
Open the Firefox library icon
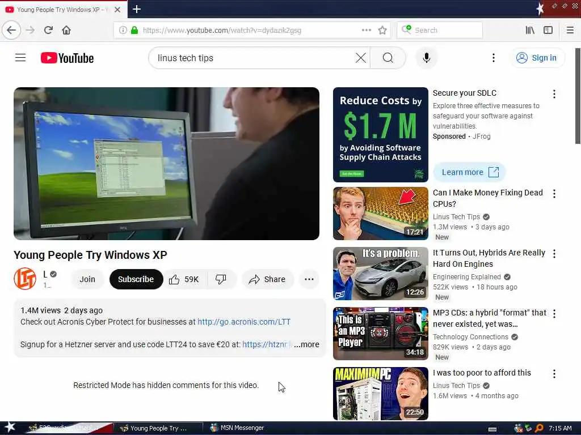tap(530, 30)
